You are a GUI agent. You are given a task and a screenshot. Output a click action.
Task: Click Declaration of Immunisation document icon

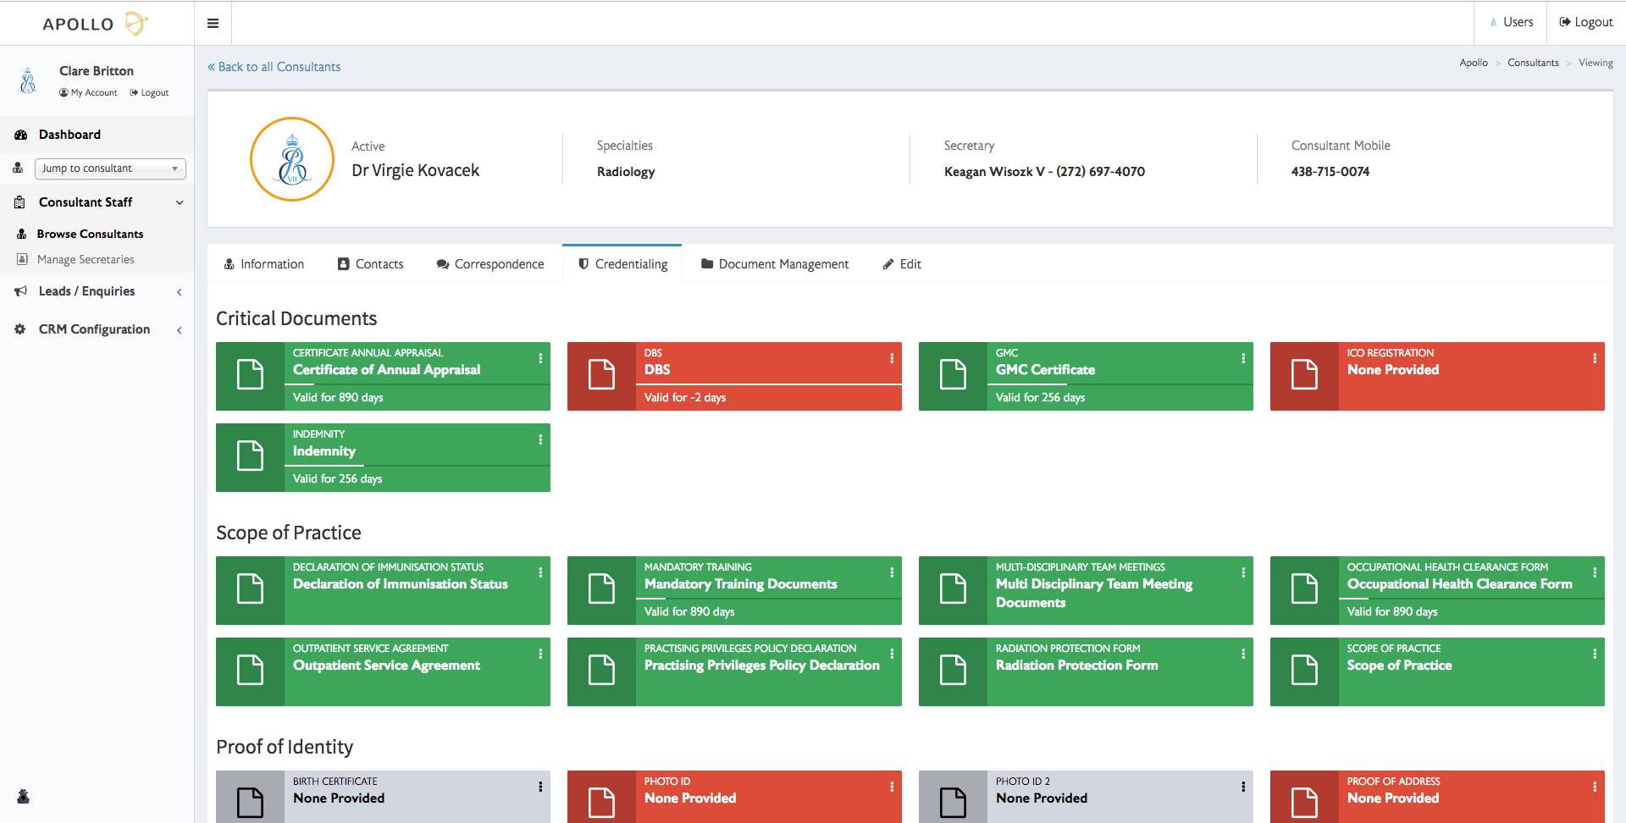click(250, 589)
